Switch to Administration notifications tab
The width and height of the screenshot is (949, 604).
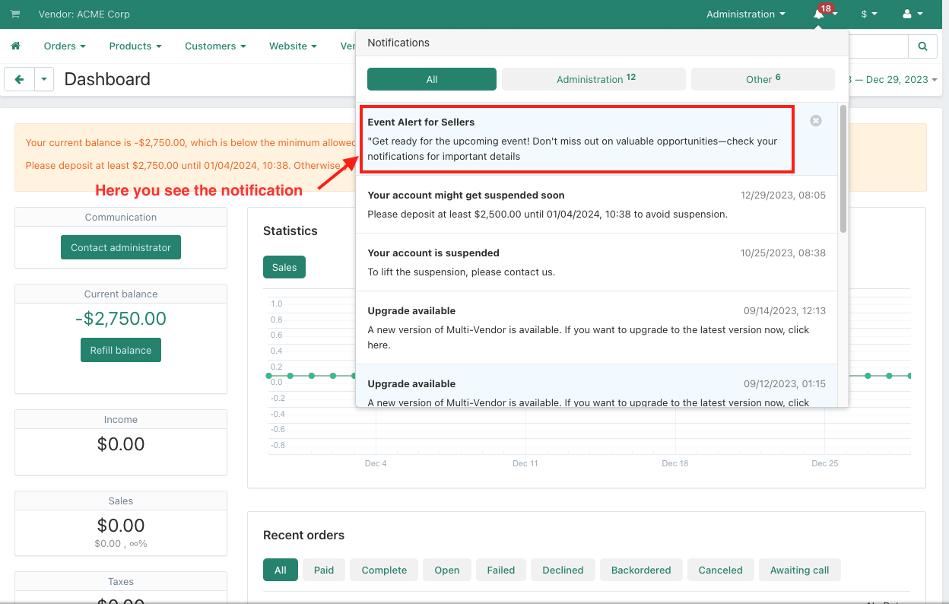tap(594, 79)
